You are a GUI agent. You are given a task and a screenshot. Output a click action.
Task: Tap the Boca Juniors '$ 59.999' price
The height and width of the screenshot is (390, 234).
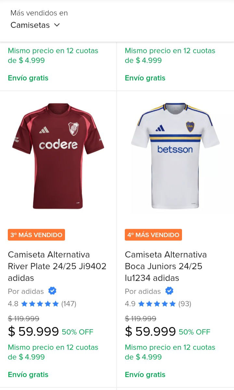(150, 331)
